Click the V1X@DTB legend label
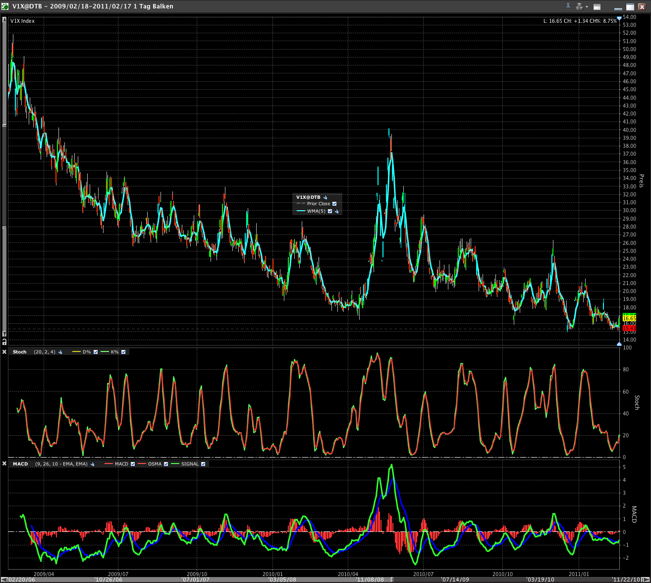 click(x=308, y=197)
